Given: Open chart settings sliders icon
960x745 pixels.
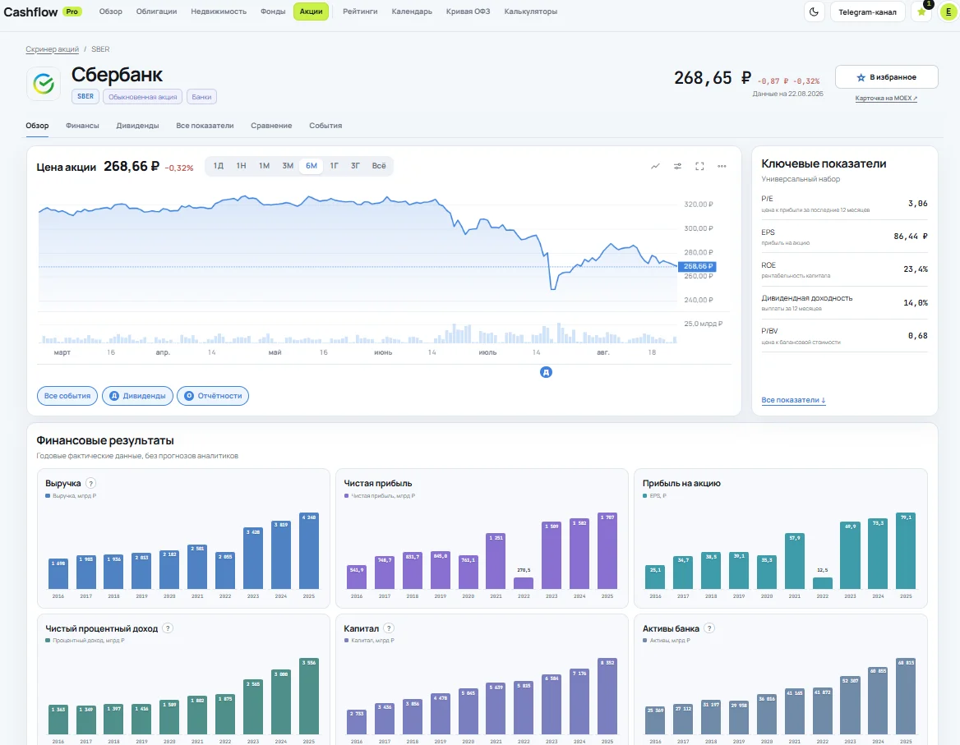Looking at the screenshot, I should (x=677, y=166).
